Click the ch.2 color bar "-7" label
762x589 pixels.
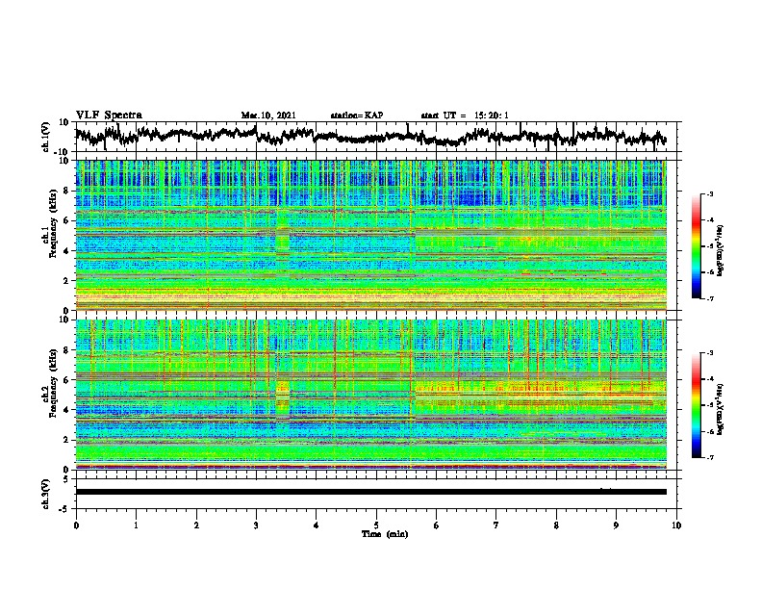click(x=709, y=458)
